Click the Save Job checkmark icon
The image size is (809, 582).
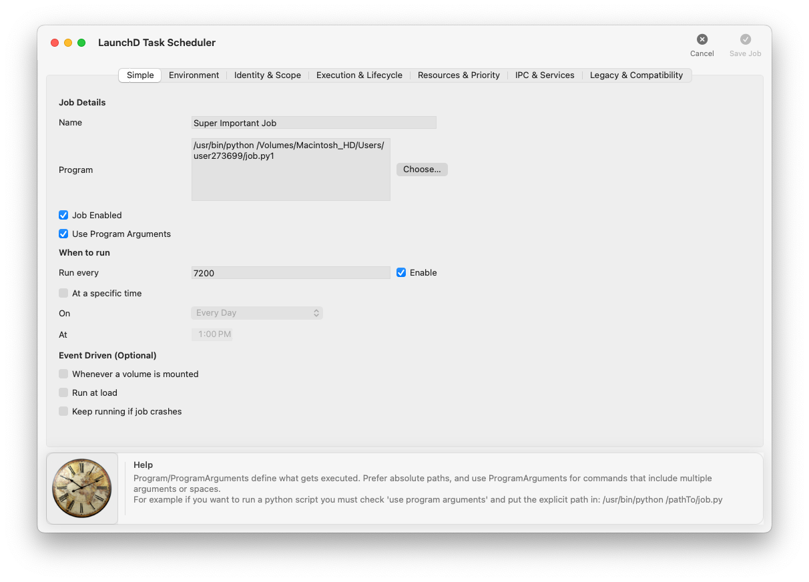[x=745, y=39]
